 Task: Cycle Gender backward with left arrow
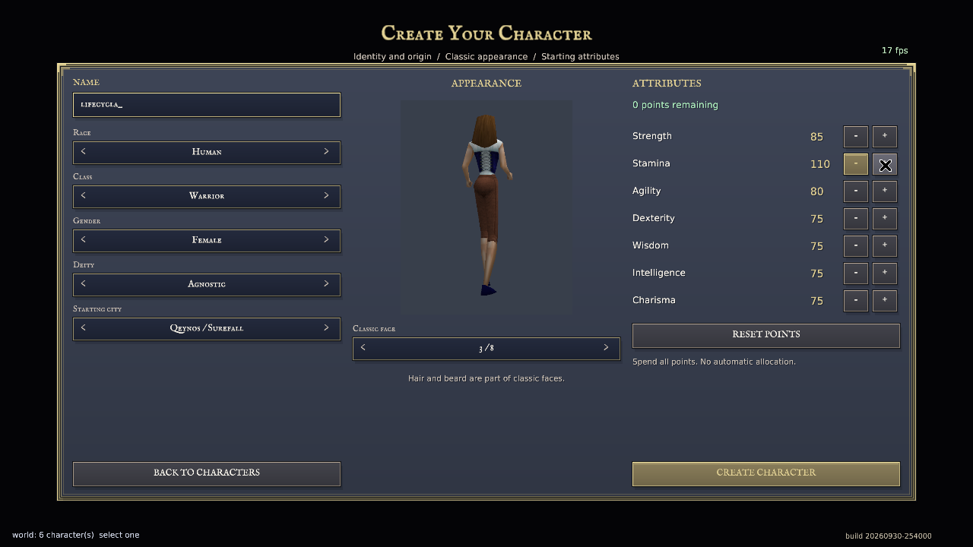coord(84,240)
